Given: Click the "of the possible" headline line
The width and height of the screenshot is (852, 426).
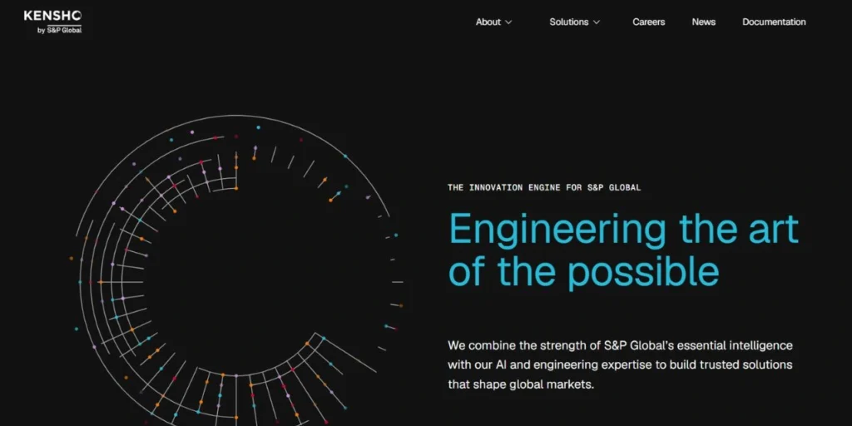Looking at the screenshot, I should pos(583,270).
